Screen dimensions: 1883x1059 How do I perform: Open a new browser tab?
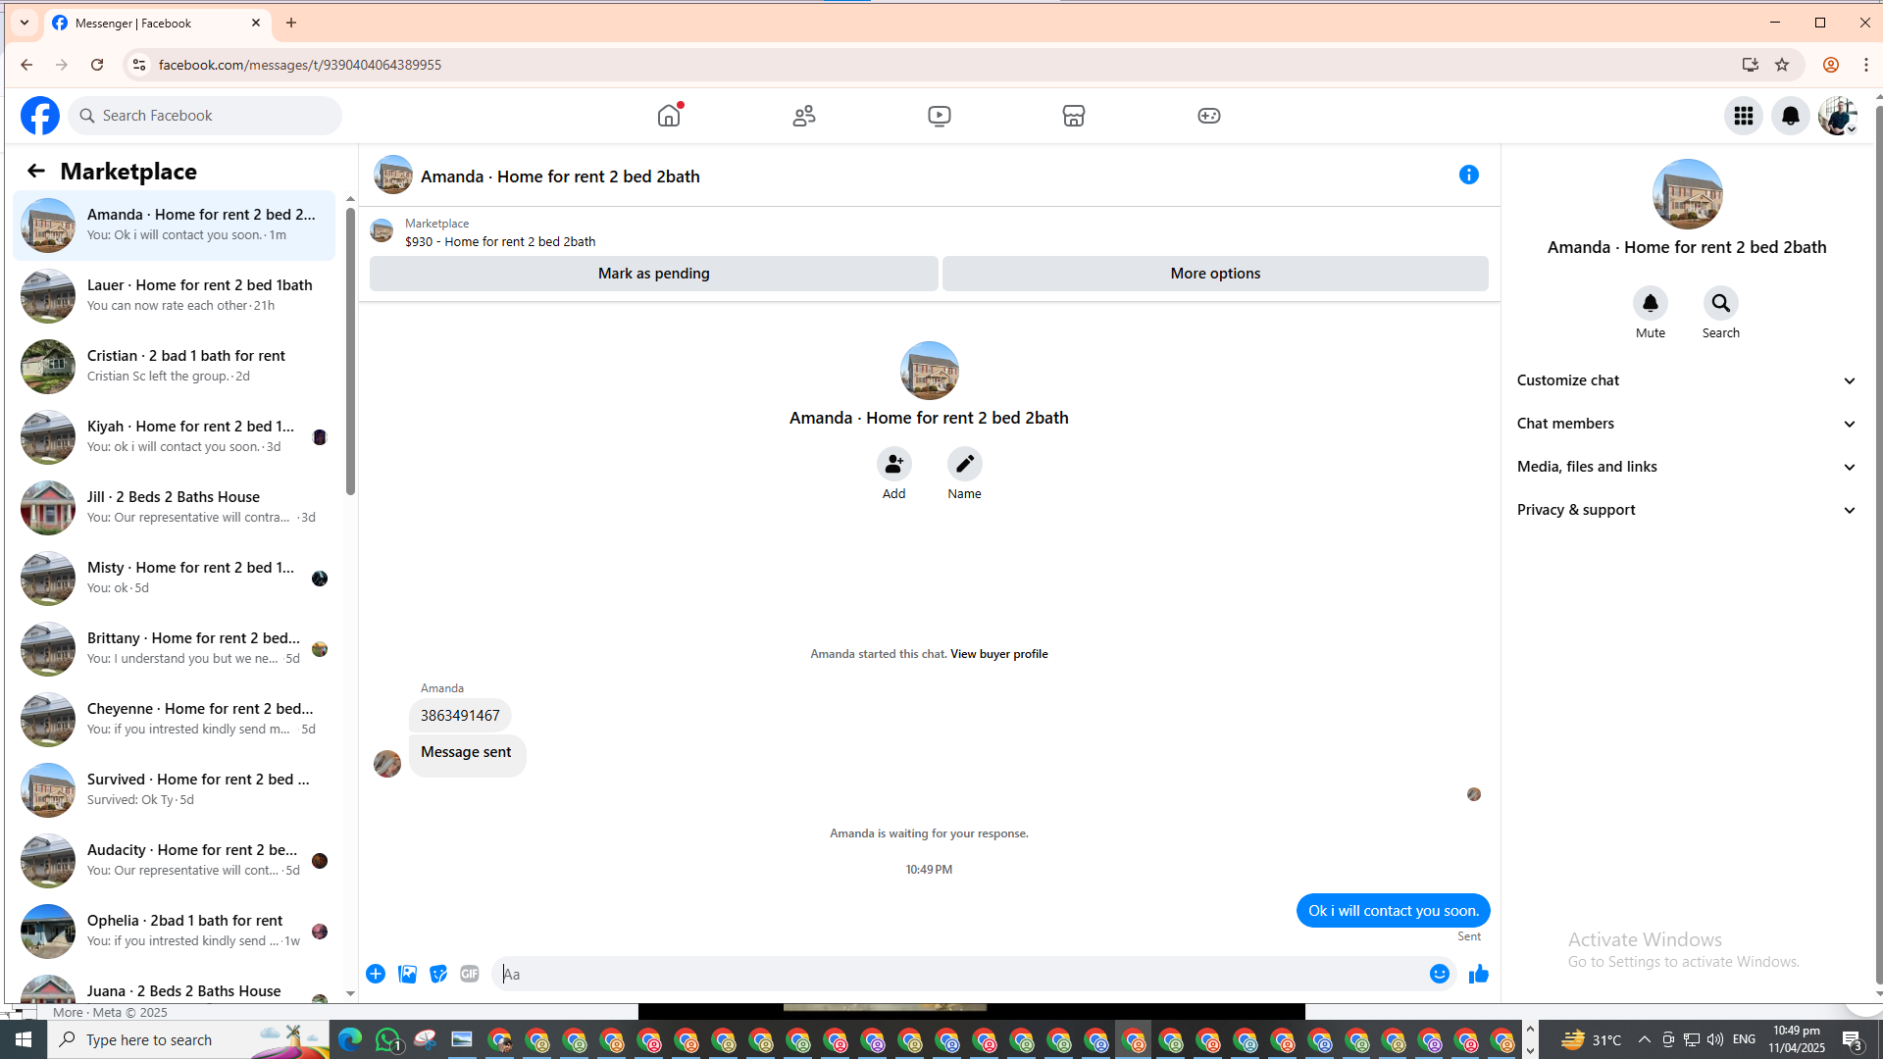pyautogui.click(x=291, y=23)
